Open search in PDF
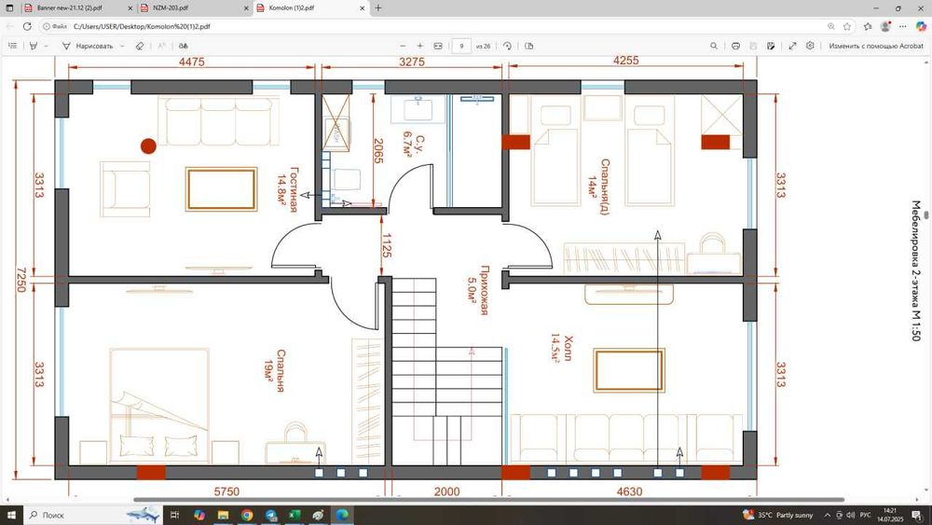The image size is (932, 525). point(714,46)
